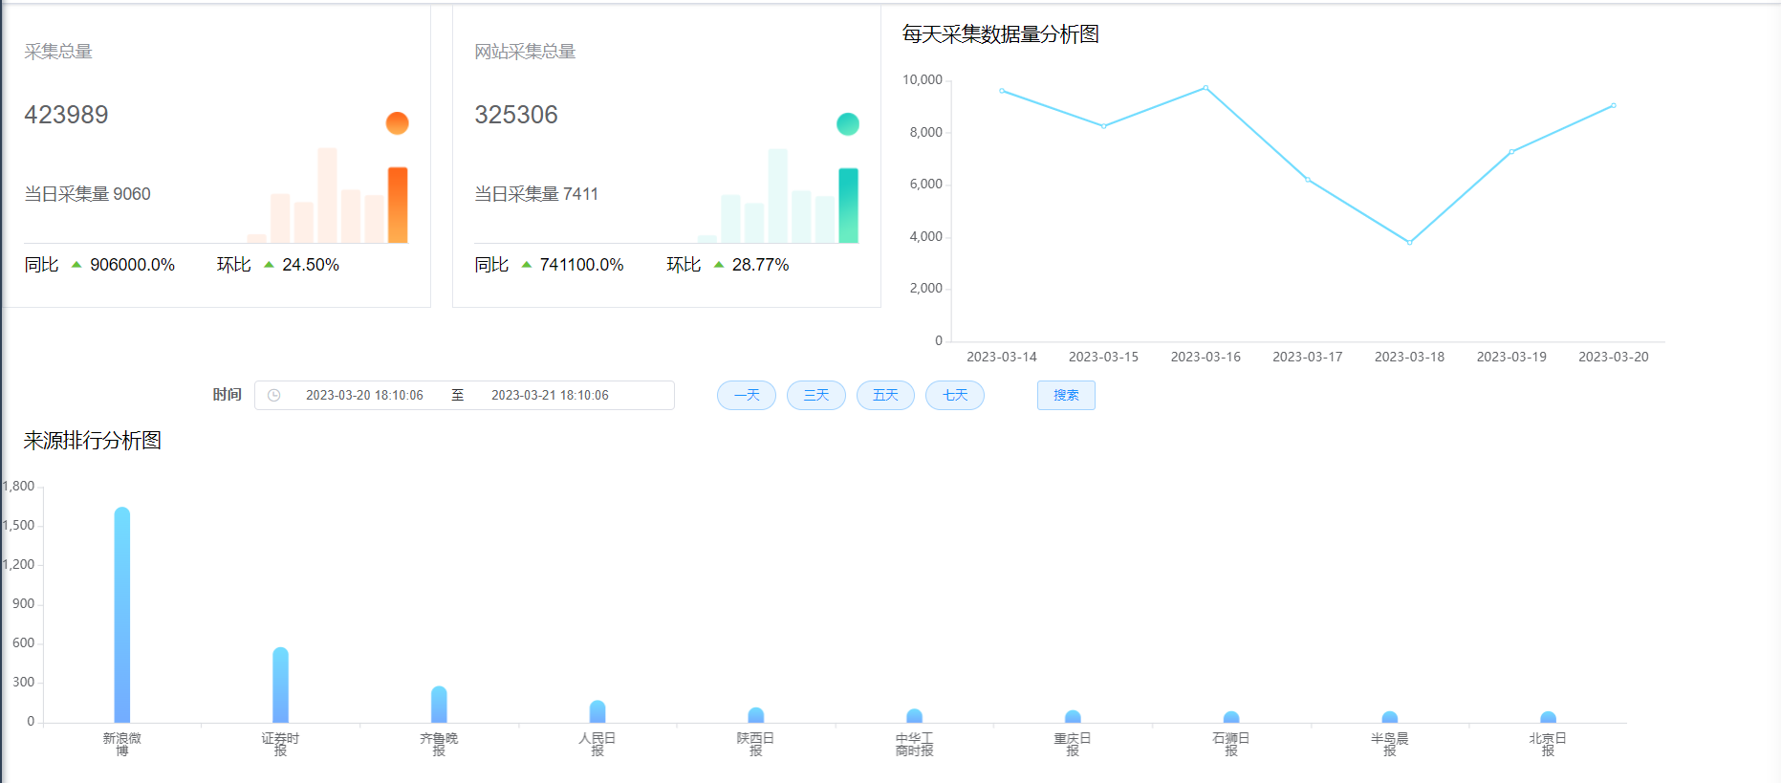
Task: Click green up arrow beside 741100.0%
Action: pos(527,265)
